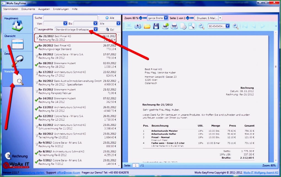Expand the 'Drucken, E-Mail...' dropdown arrow

pos(220,18)
